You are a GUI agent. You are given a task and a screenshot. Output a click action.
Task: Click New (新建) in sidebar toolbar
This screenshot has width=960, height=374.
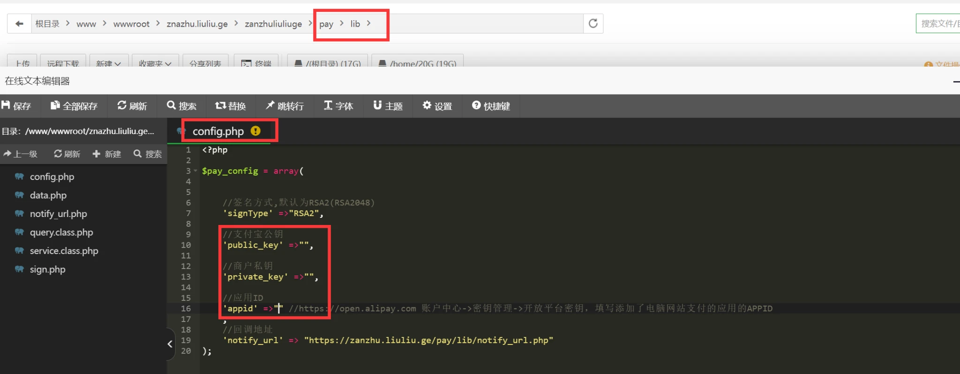(107, 154)
